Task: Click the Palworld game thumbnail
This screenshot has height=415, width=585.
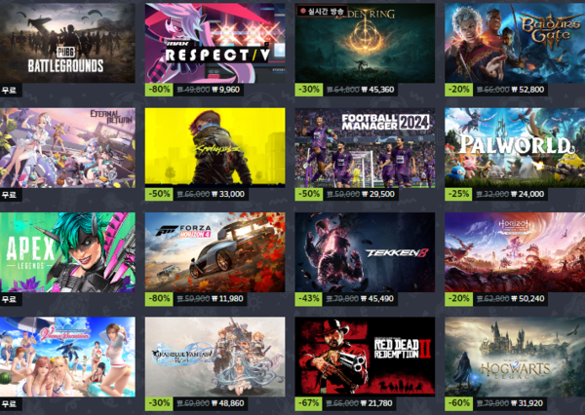Action: 515,148
